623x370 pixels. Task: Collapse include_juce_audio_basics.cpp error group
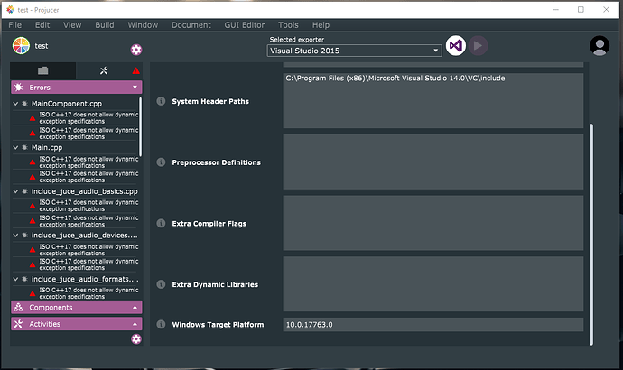click(15, 191)
